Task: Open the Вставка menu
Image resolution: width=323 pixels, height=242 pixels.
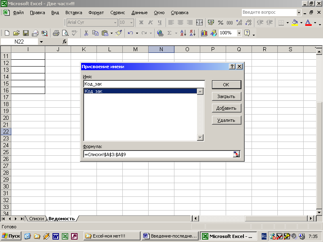Action: pyautogui.click(x=73, y=13)
